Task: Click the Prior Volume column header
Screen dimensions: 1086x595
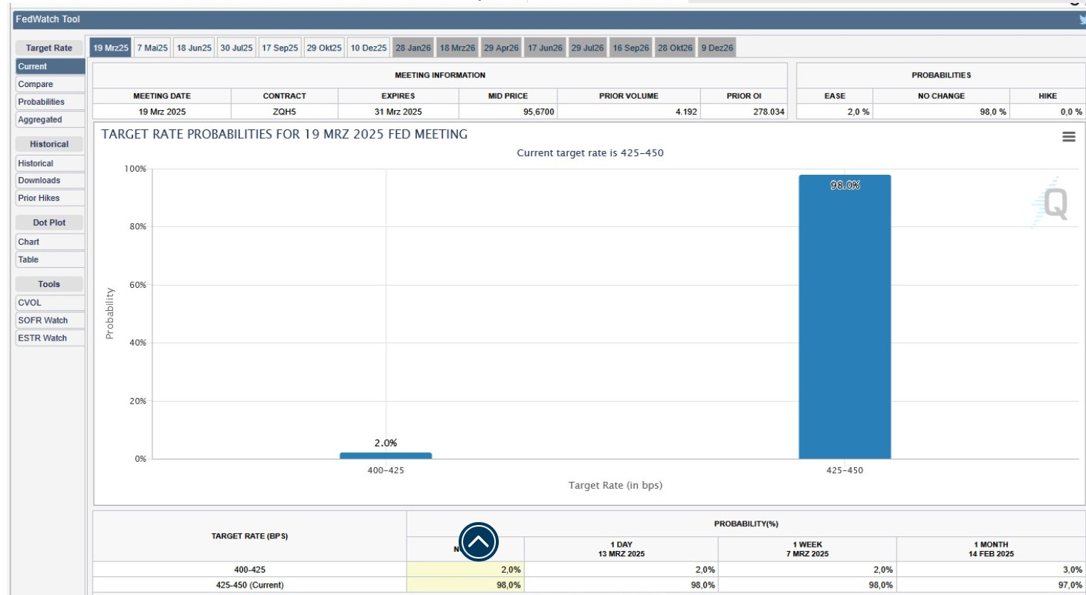Action: (629, 96)
